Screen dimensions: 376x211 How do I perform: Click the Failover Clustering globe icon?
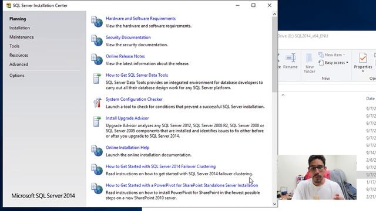pos(97,169)
